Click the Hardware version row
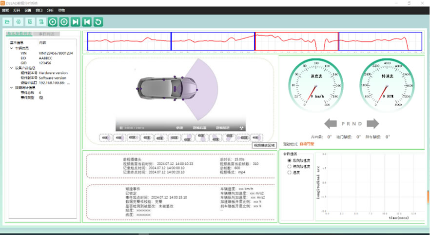The image size is (430, 235). [x=43, y=73]
